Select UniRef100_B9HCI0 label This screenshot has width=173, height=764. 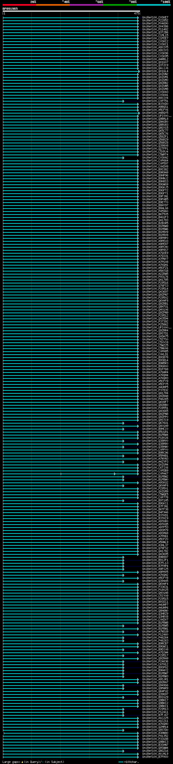[x=155, y=429]
